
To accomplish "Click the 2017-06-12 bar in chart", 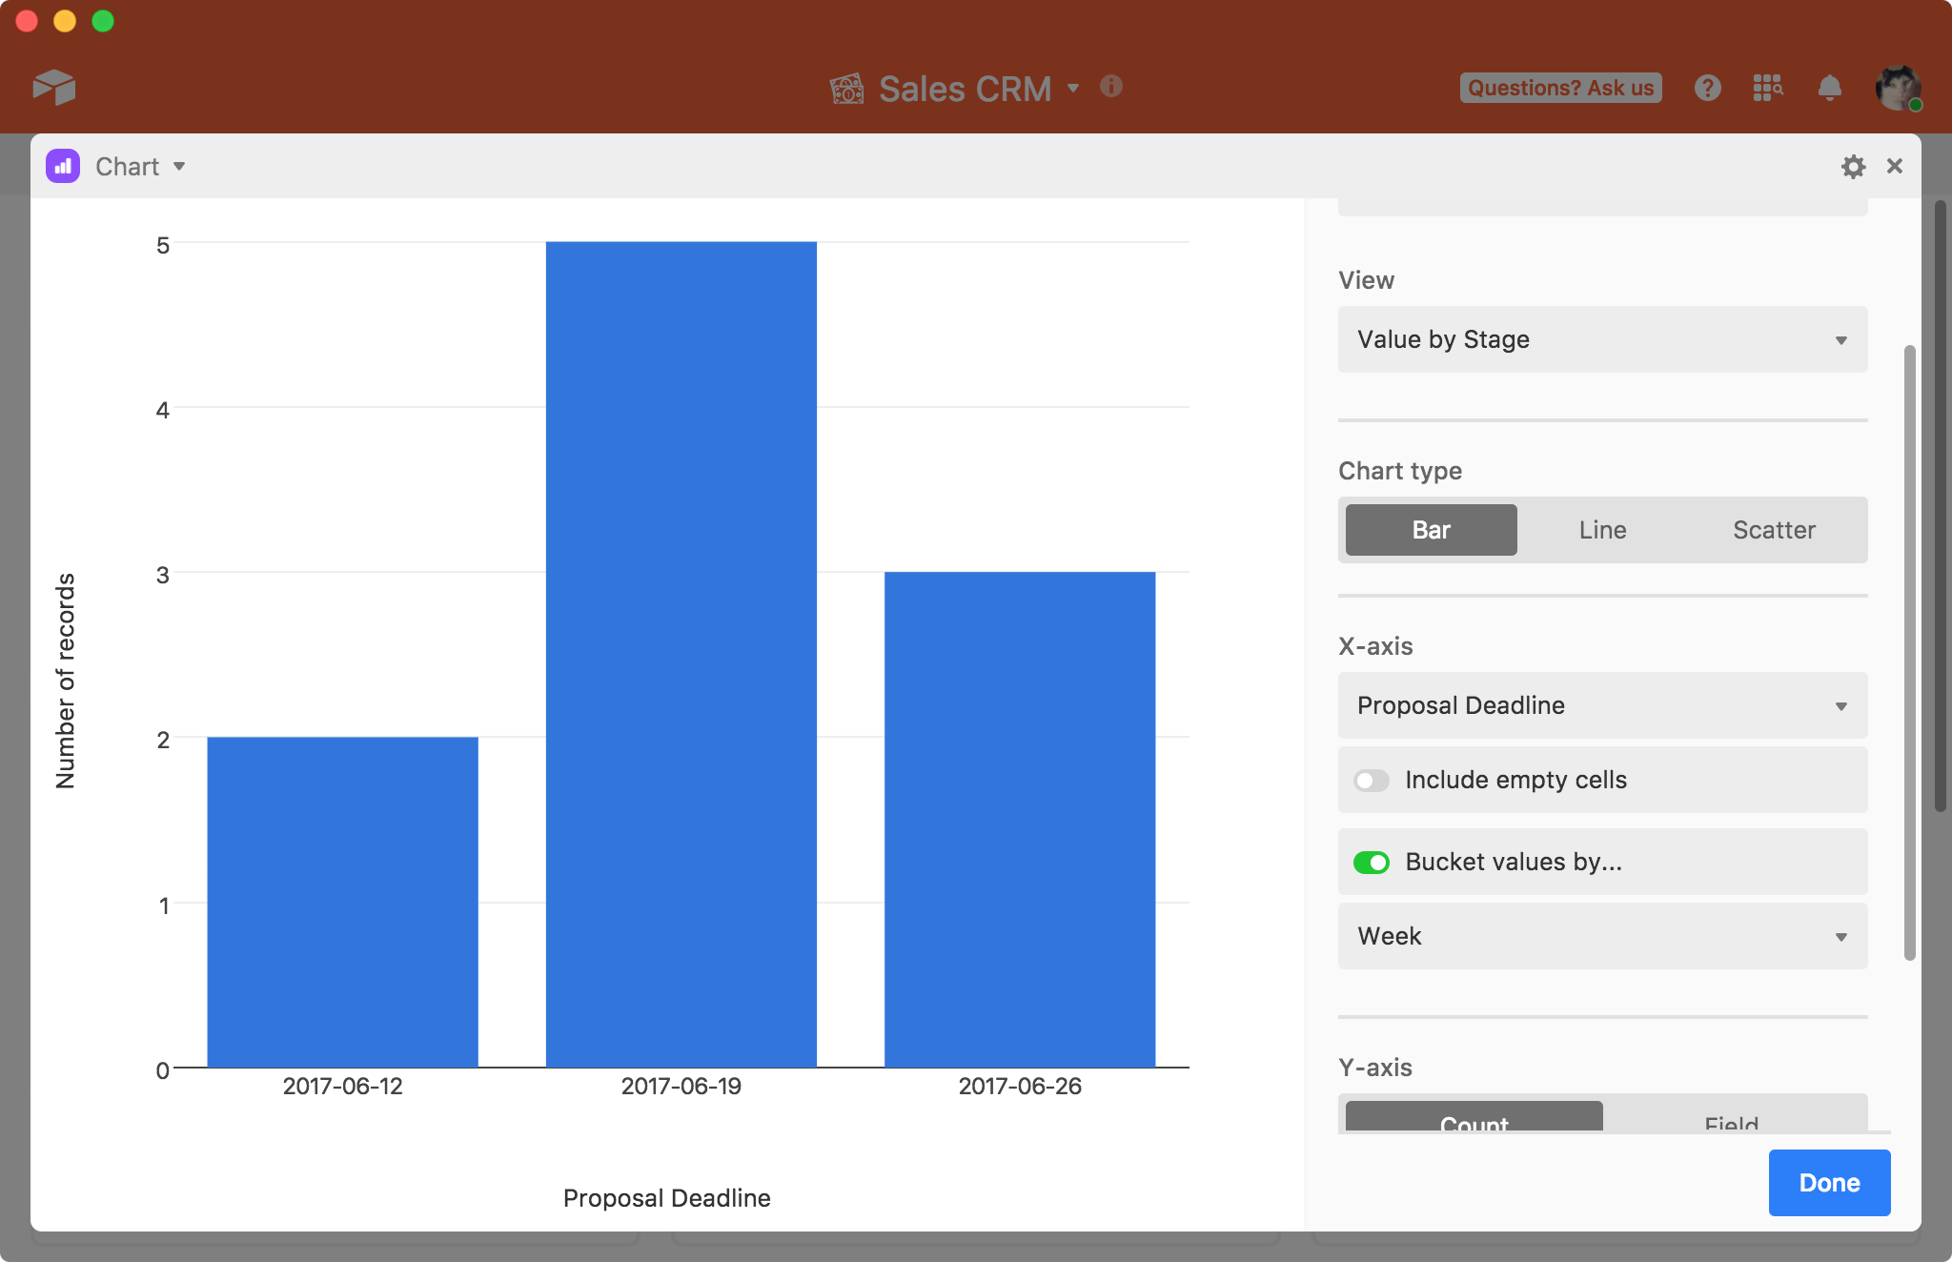I will pyautogui.click(x=342, y=902).
